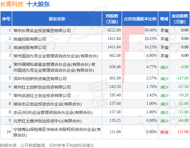The image size is (190, 148).
Task: Select the 序号 column header
Action: coord(6,19)
